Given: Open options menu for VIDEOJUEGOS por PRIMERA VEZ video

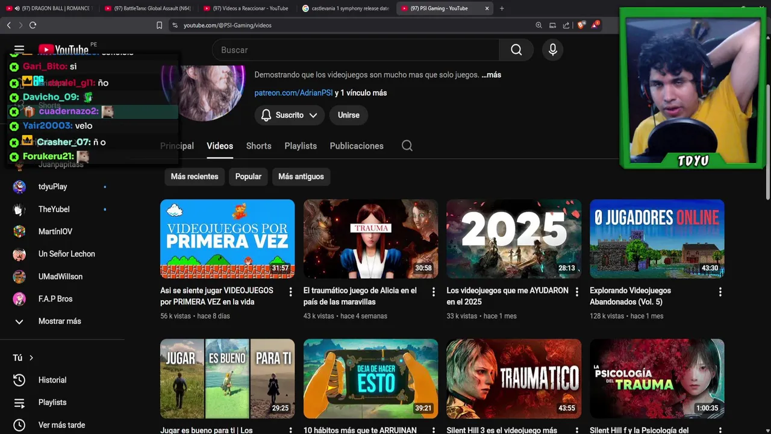Looking at the screenshot, I should pyautogui.click(x=290, y=292).
